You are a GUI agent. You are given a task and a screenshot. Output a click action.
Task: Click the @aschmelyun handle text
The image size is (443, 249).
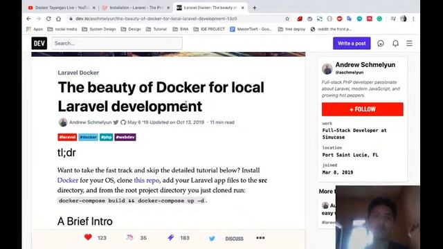pyautogui.click(x=349, y=72)
